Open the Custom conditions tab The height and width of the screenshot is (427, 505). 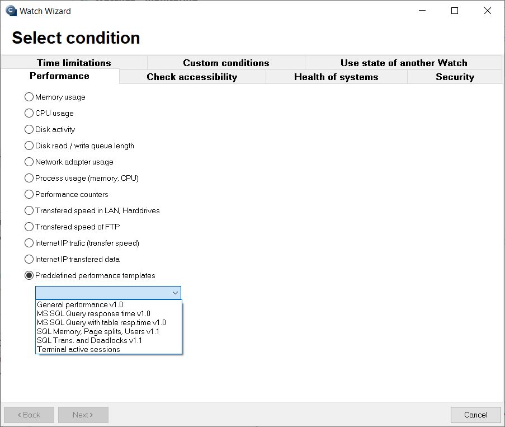[x=226, y=63]
